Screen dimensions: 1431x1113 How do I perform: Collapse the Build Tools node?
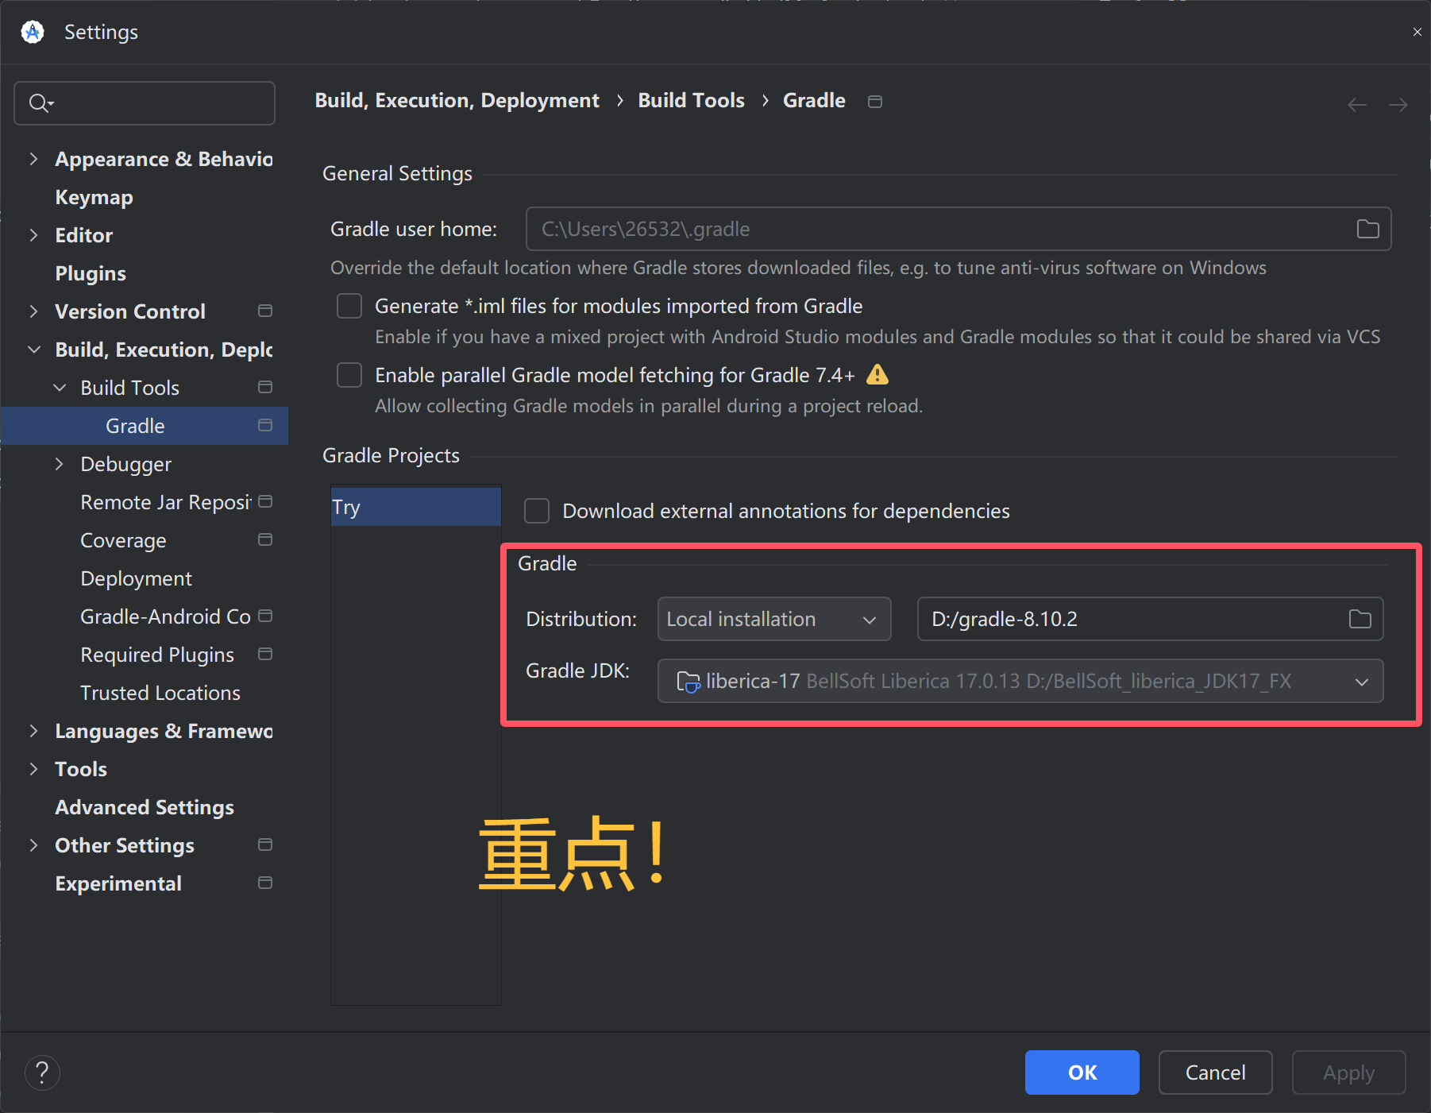click(60, 388)
